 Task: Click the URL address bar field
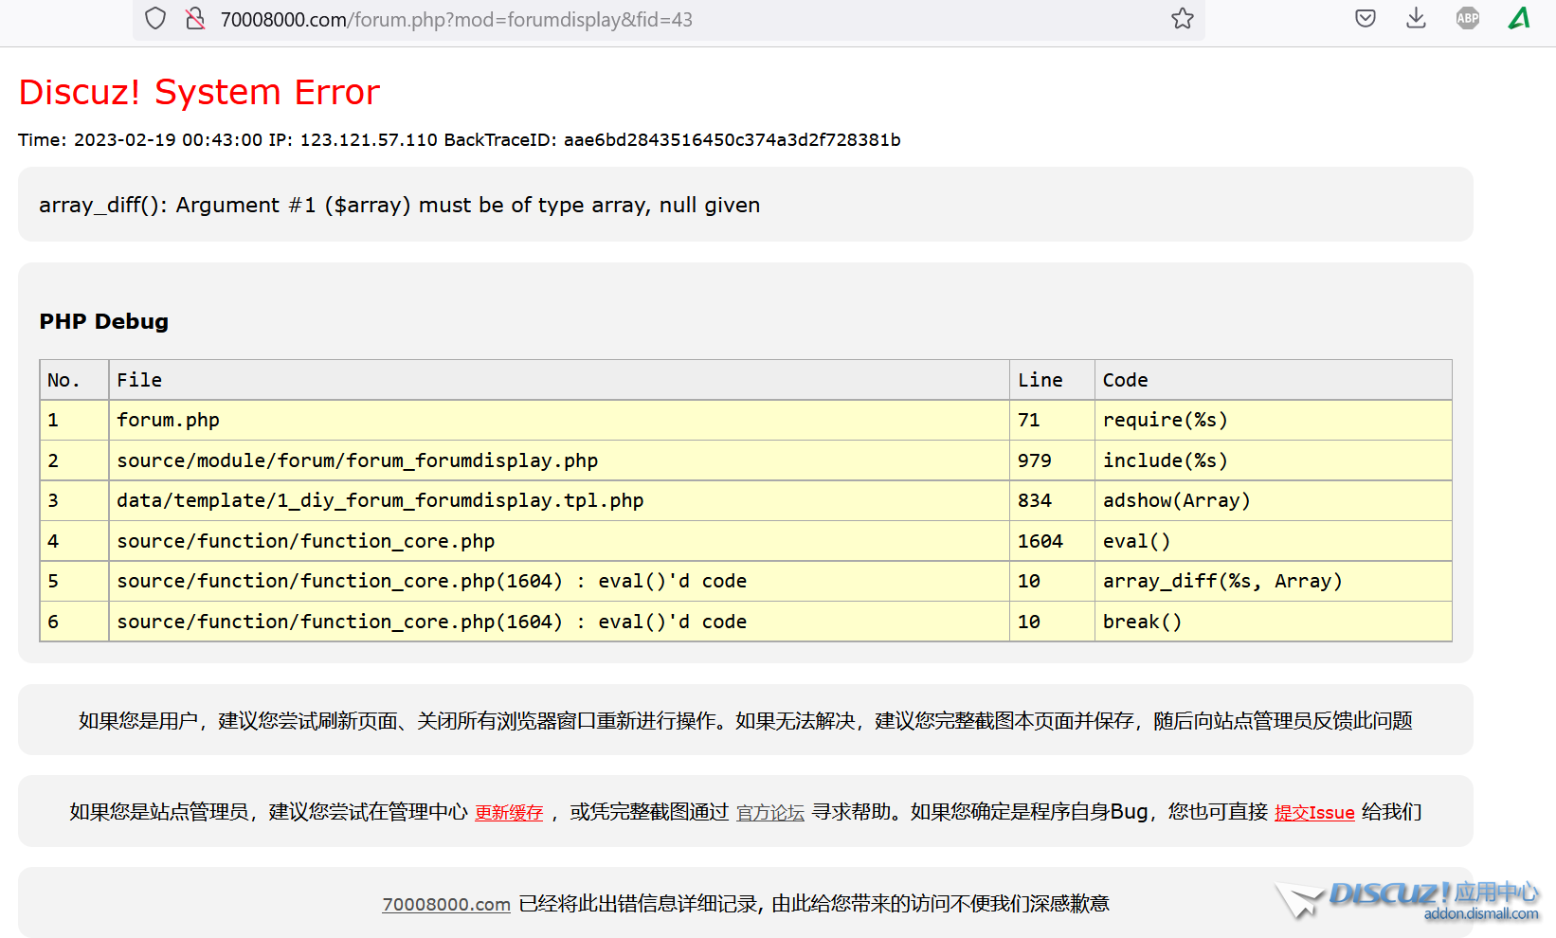coord(663,20)
